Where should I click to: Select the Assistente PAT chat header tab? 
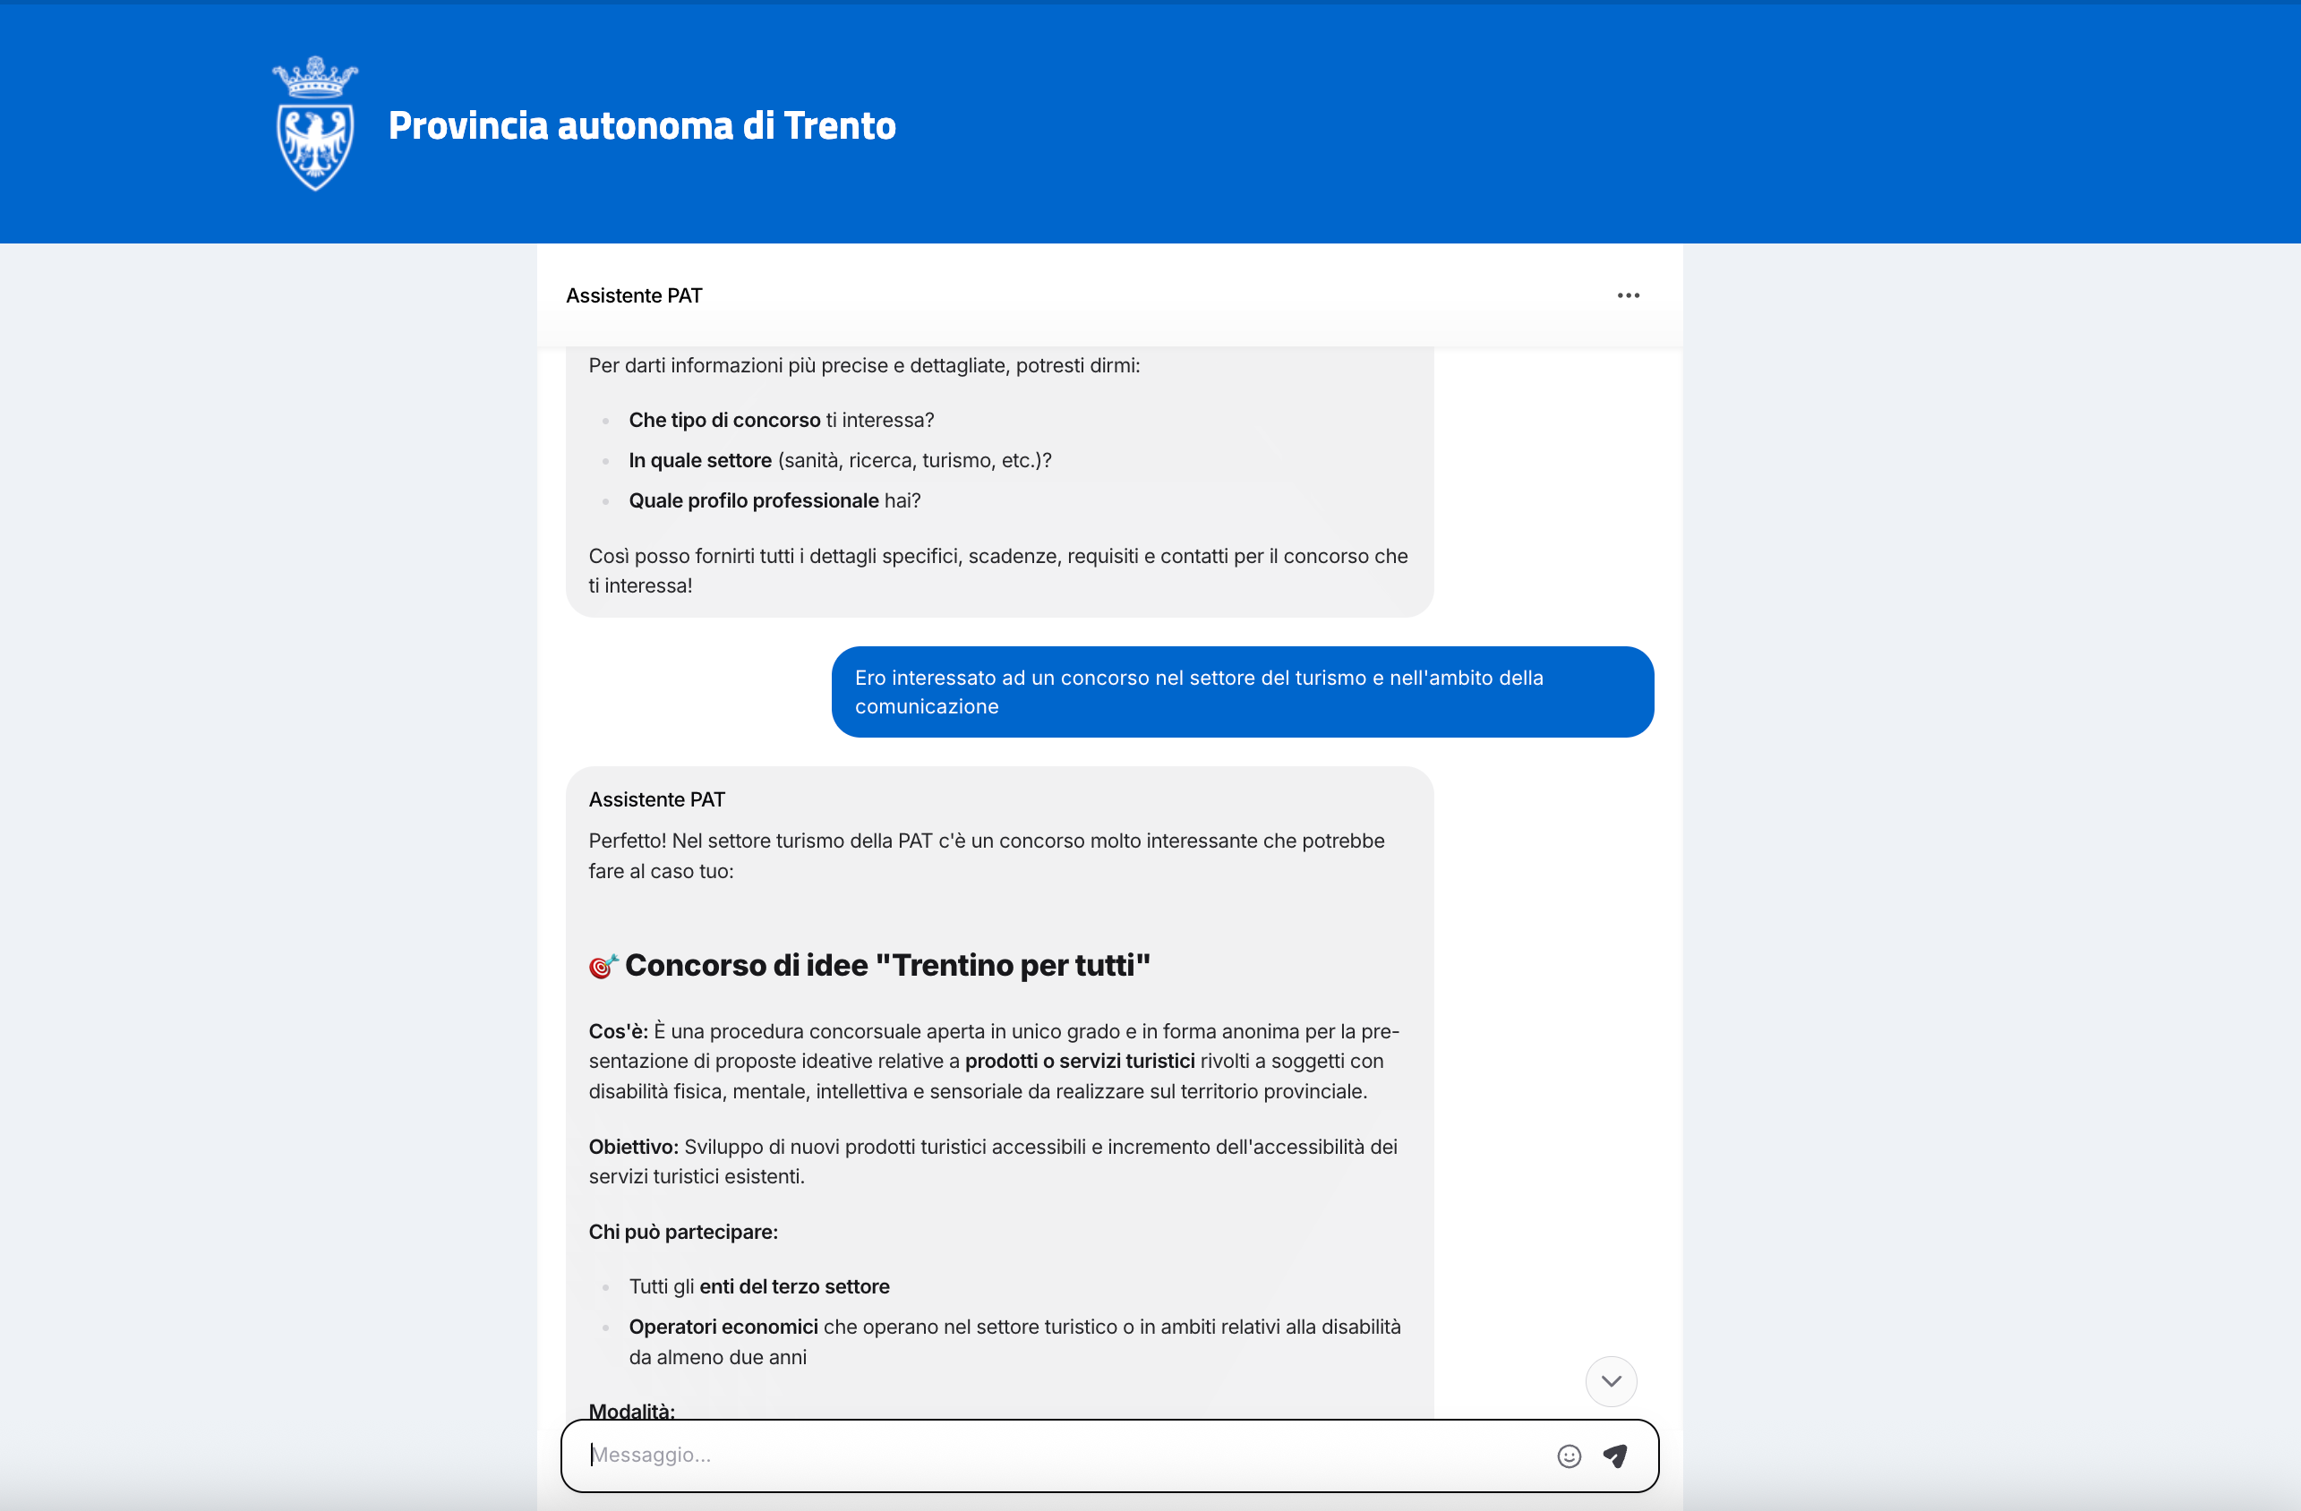click(633, 295)
